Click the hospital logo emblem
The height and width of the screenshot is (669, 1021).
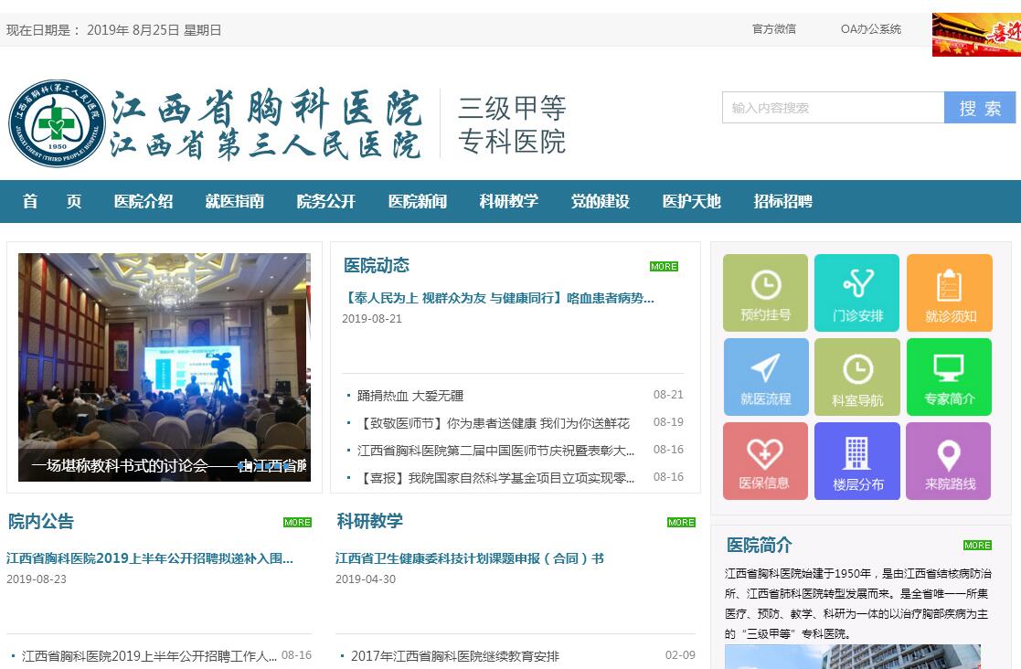pos(57,123)
